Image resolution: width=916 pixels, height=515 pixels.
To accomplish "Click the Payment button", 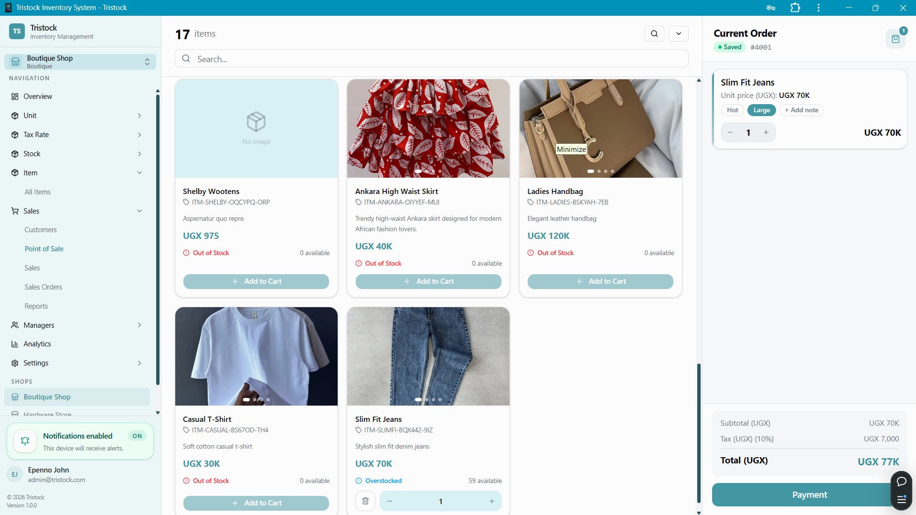I will tap(809, 495).
